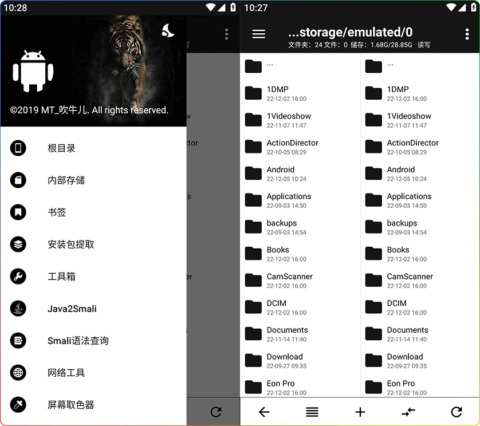
Task: Open the DCIM folder in right pane
Action: click(x=396, y=307)
